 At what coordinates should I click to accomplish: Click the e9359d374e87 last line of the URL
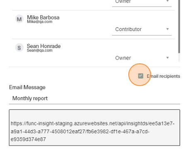point(28,139)
